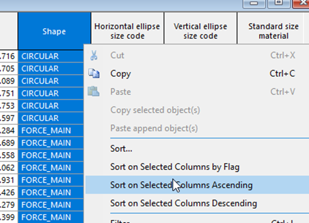
Task: Click the FORCE_MAIN cell beside .284
Action: point(50,131)
